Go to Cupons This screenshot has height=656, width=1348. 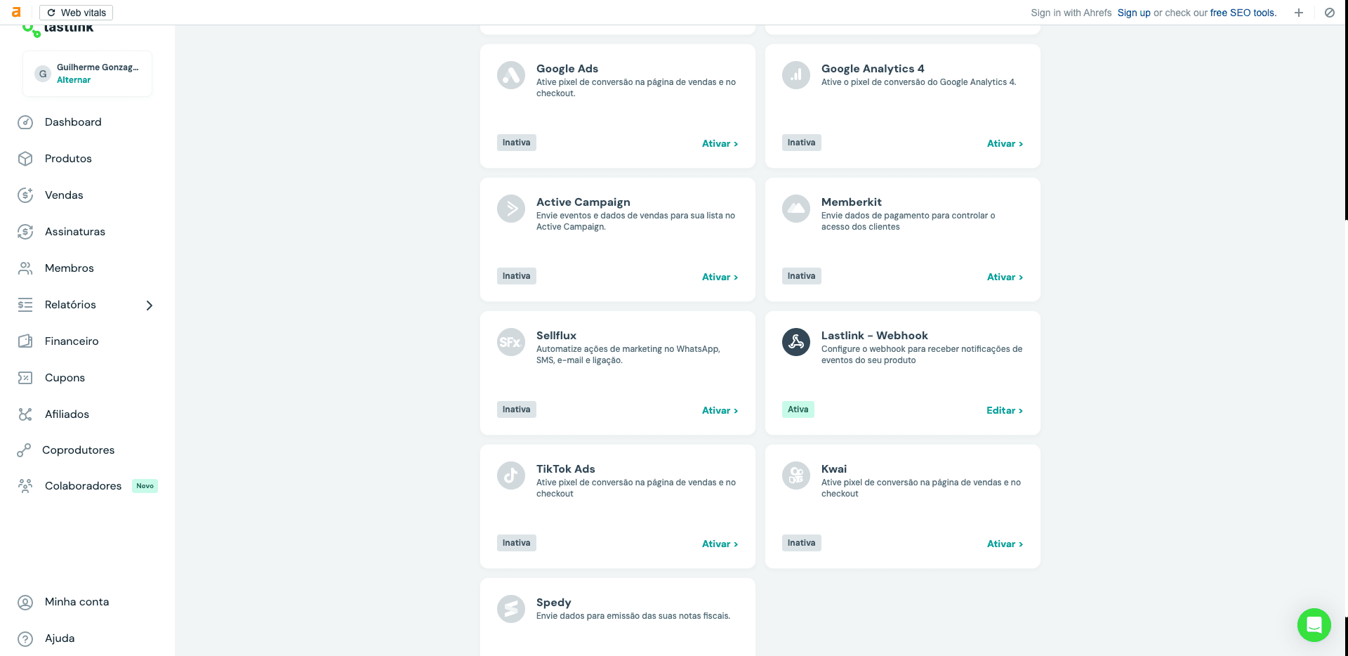pos(65,378)
